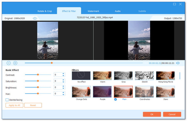This screenshot has width=187, height=121.
Task: Click the playback progress bar knob
Action: coord(52,63)
